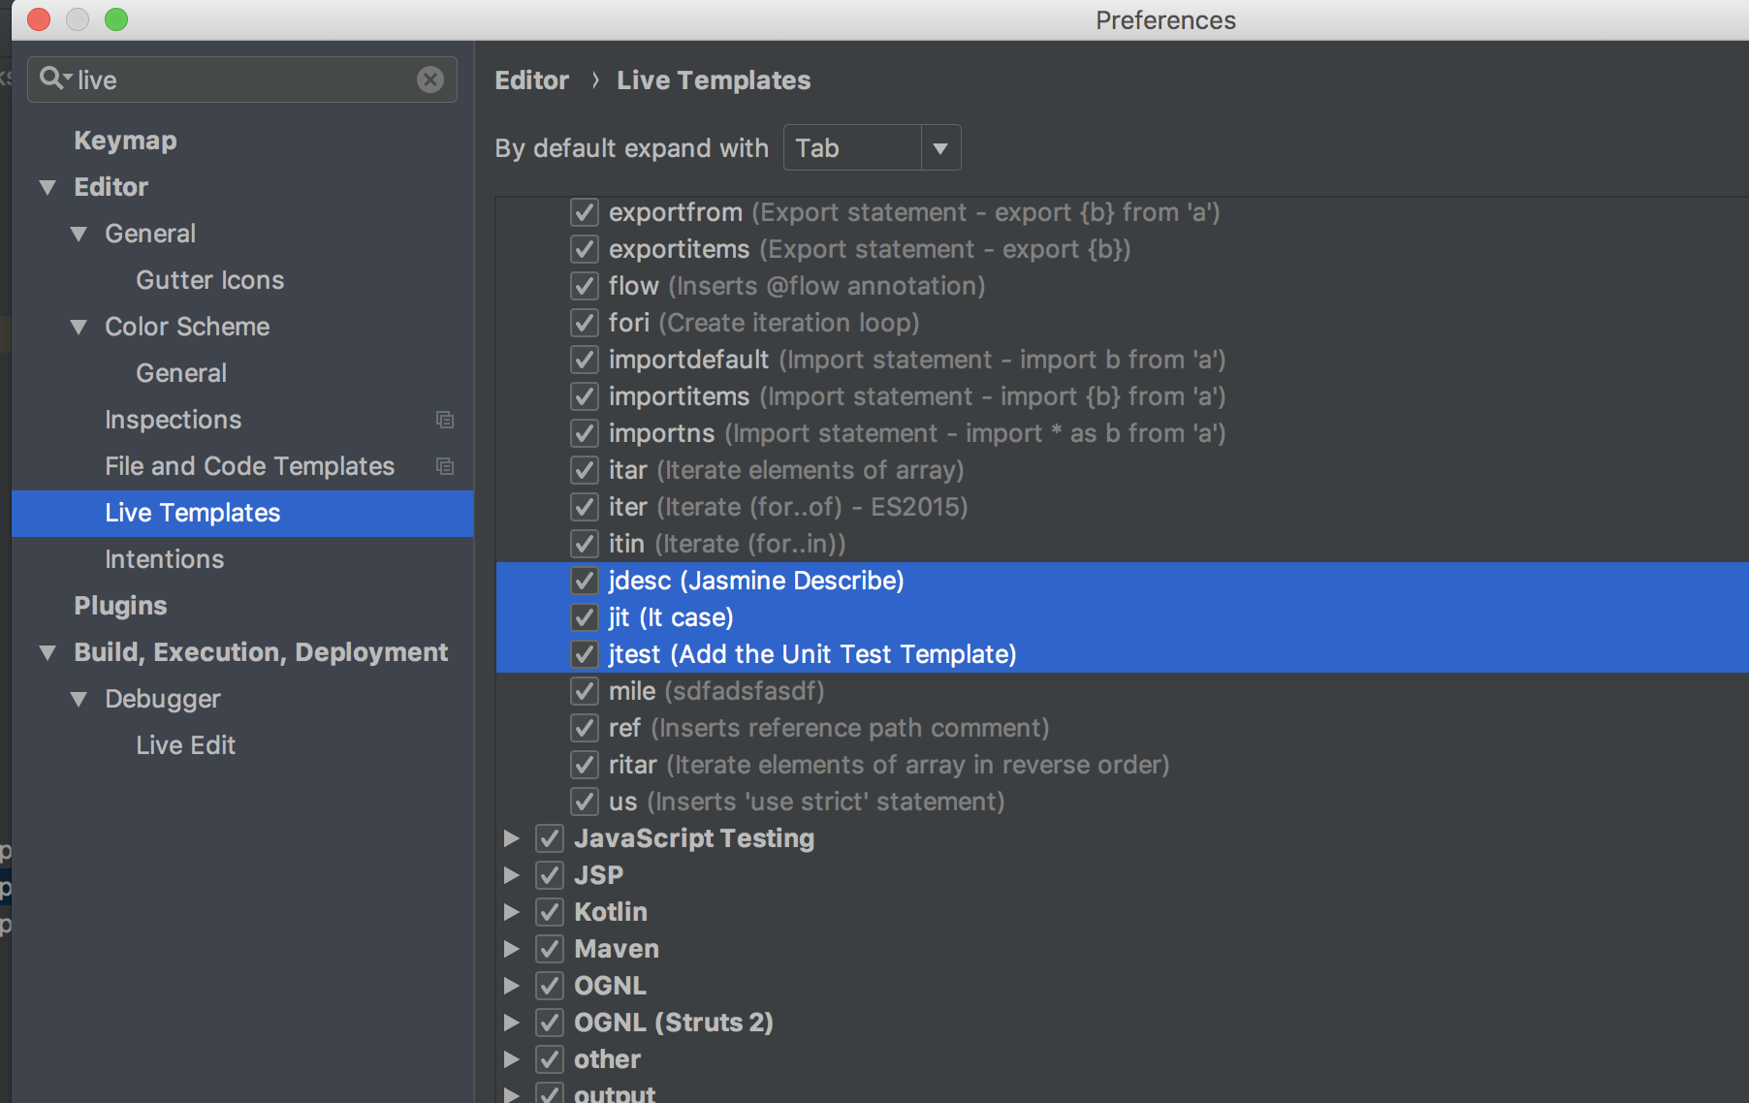Uncheck the us template checkbox

click(x=585, y=802)
